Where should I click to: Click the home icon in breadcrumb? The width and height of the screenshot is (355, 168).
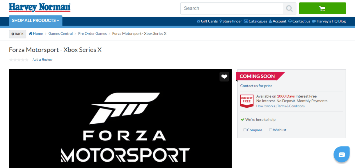(31, 33)
